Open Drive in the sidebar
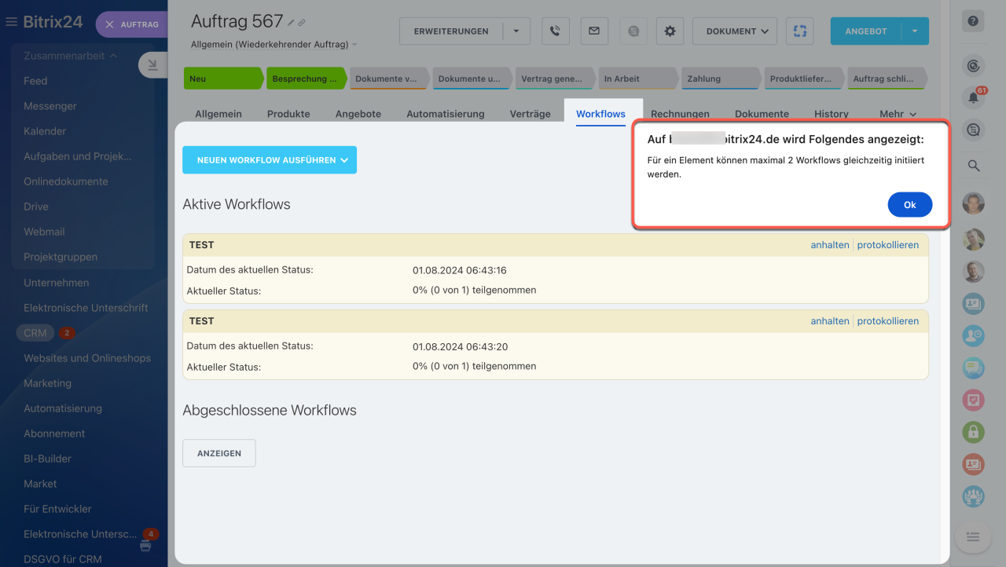This screenshot has width=1006, height=567. point(36,207)
